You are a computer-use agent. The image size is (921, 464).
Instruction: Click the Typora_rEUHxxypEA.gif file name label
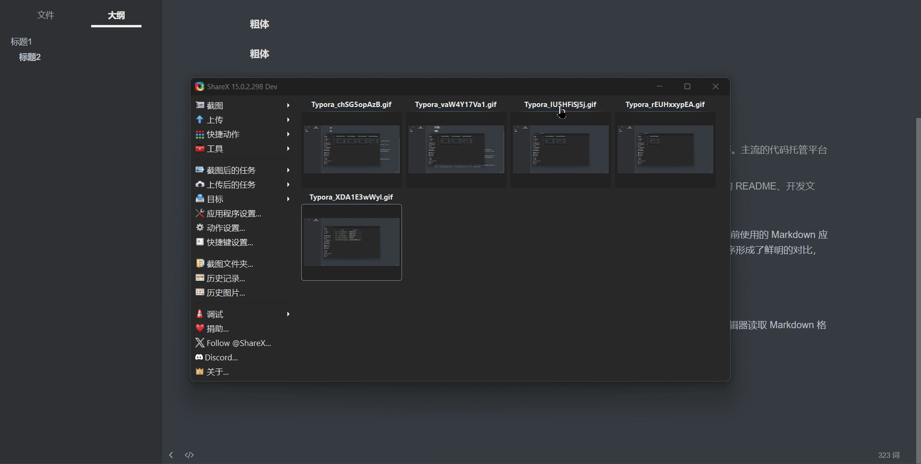click(x=665, y=105)
